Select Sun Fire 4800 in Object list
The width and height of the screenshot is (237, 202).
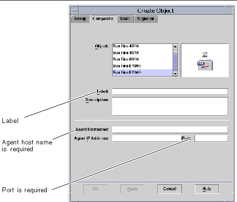click(x=142, y=46)
